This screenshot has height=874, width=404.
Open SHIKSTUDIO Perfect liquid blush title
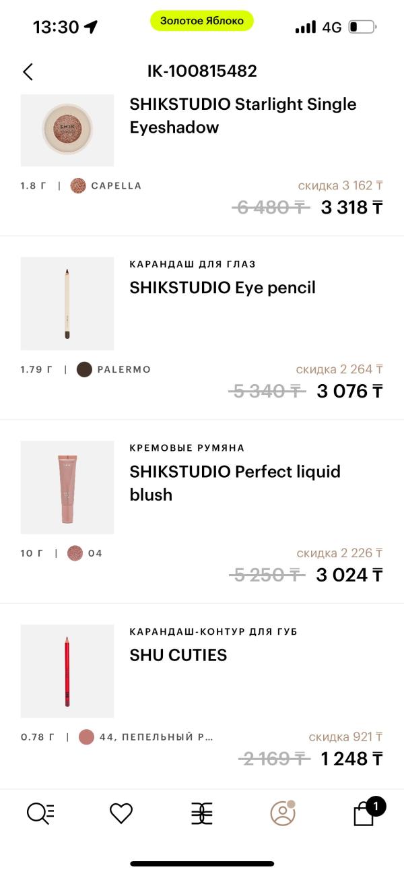[x=235, y=482]
